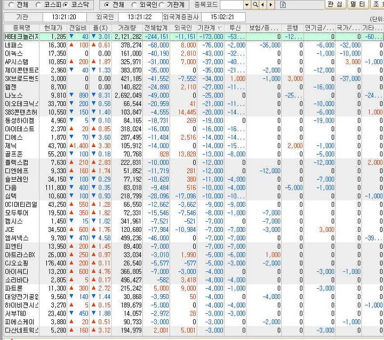The height and width of the screenshot is (340, 384).
Task: Click the 관심 button
Action: (x=335, y=4)
